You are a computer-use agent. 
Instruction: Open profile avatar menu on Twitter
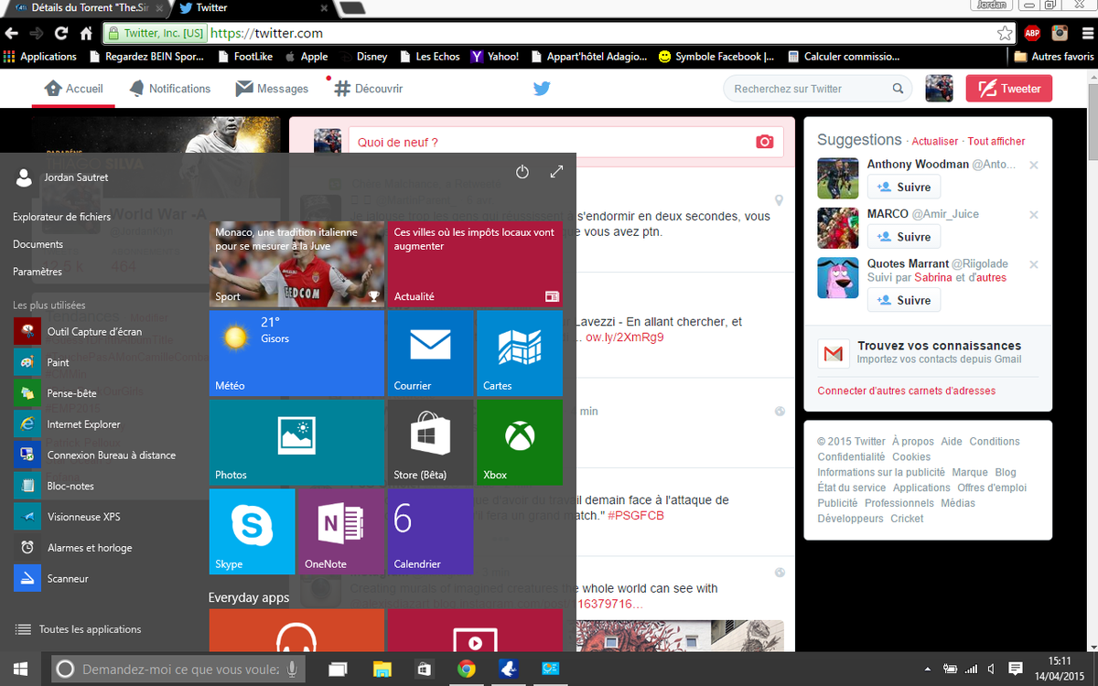(939, 89)
